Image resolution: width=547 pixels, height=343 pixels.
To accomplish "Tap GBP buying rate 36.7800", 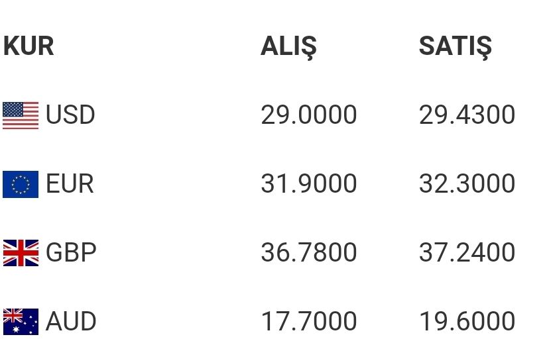I will point(309,253).
